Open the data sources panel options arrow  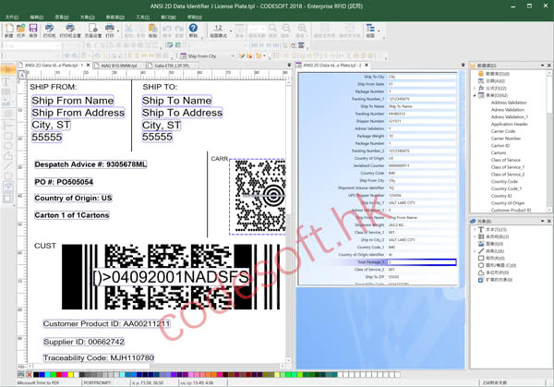click(x=542, y=66)
